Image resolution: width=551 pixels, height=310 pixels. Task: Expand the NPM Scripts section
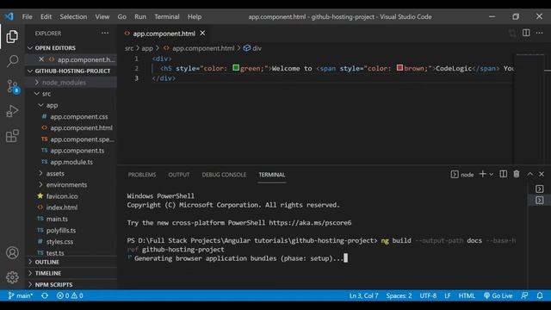[x=50, y=284]
